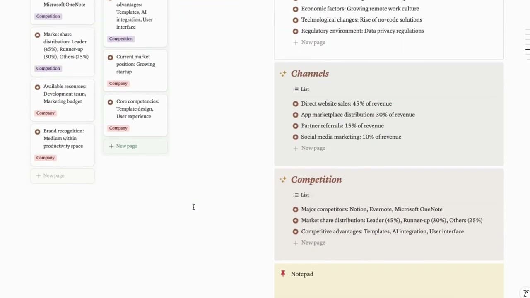Click New page in the Channels section
Image resolution: width=530 pixels, height=298 pixels.
click(309, 148)
